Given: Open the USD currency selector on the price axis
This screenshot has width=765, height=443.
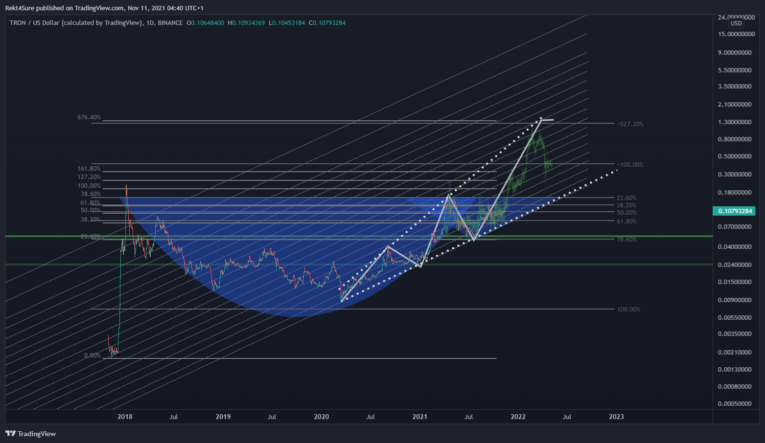Looking at the screenshot, I should pyautogui.click(x=736, y=23).
